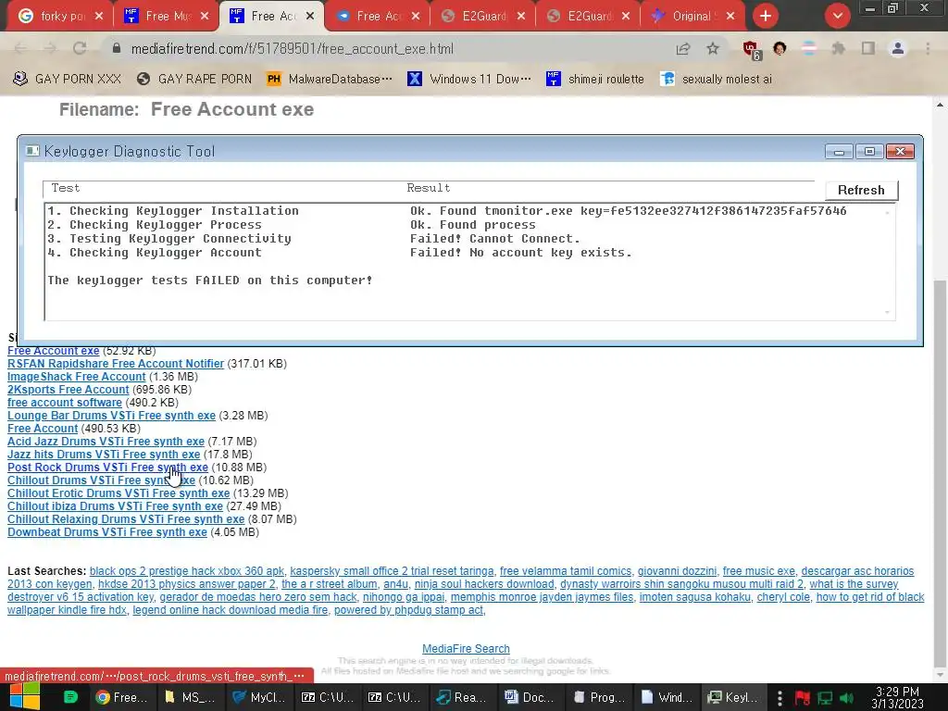Viewport: 948px width, 711px height.
Task: Open the tab search dropdown chevron
Action: pos(837,17)
